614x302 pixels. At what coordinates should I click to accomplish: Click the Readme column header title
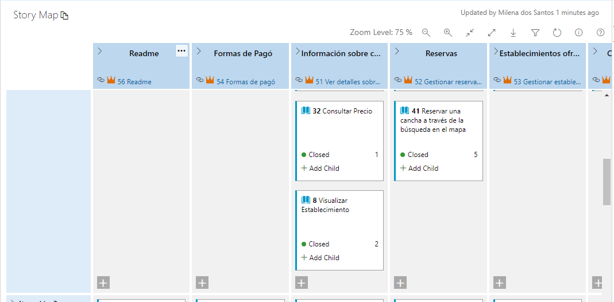pyautogui.click(x=144, y=54)
